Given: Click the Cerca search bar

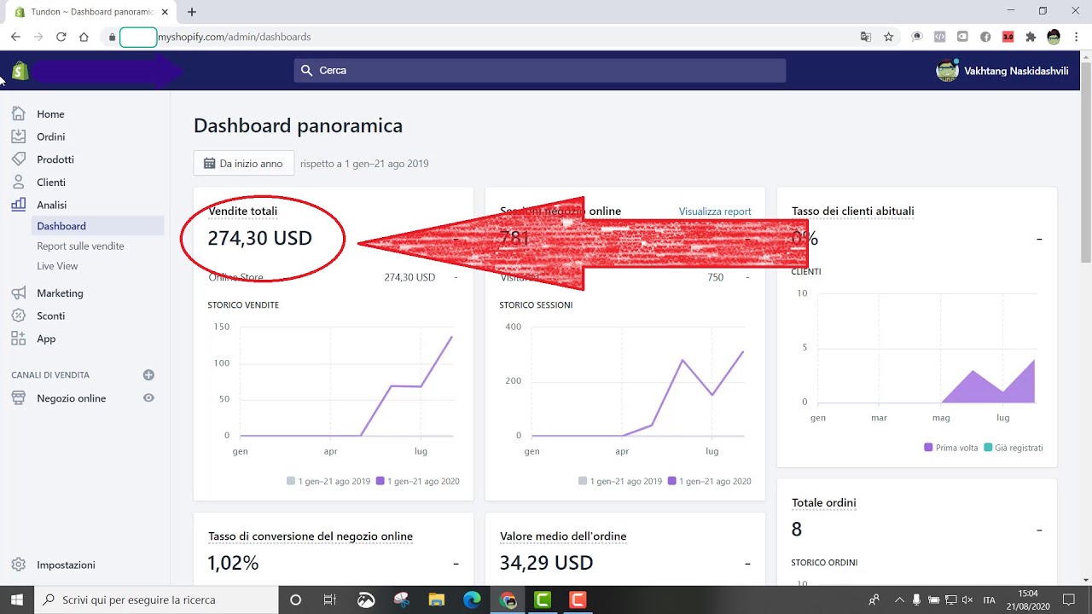Looking at the screenshot, I should tap(539, 70).
